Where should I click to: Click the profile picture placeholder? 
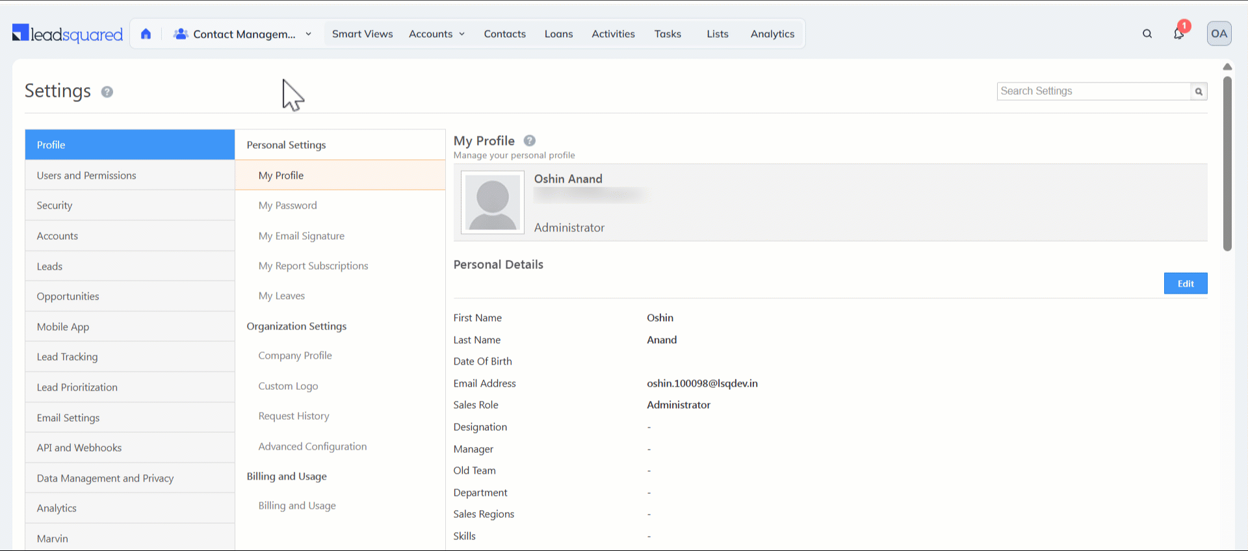[x=493, y=202]
